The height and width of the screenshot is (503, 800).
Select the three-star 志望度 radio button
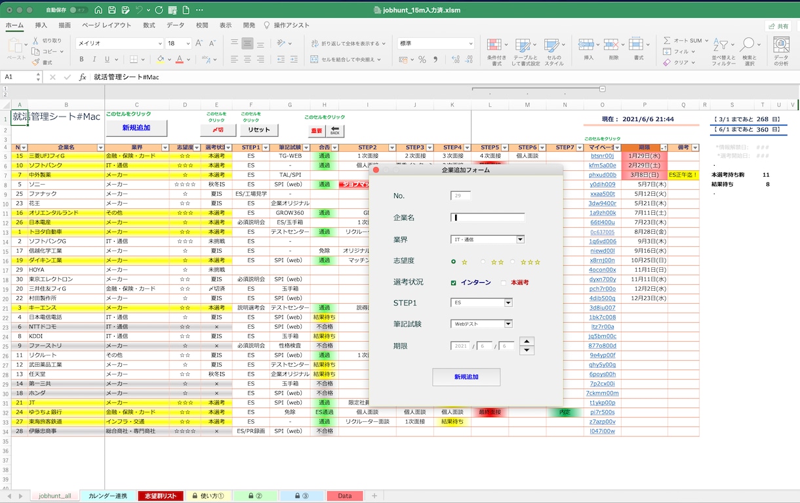tap(513, 262)
